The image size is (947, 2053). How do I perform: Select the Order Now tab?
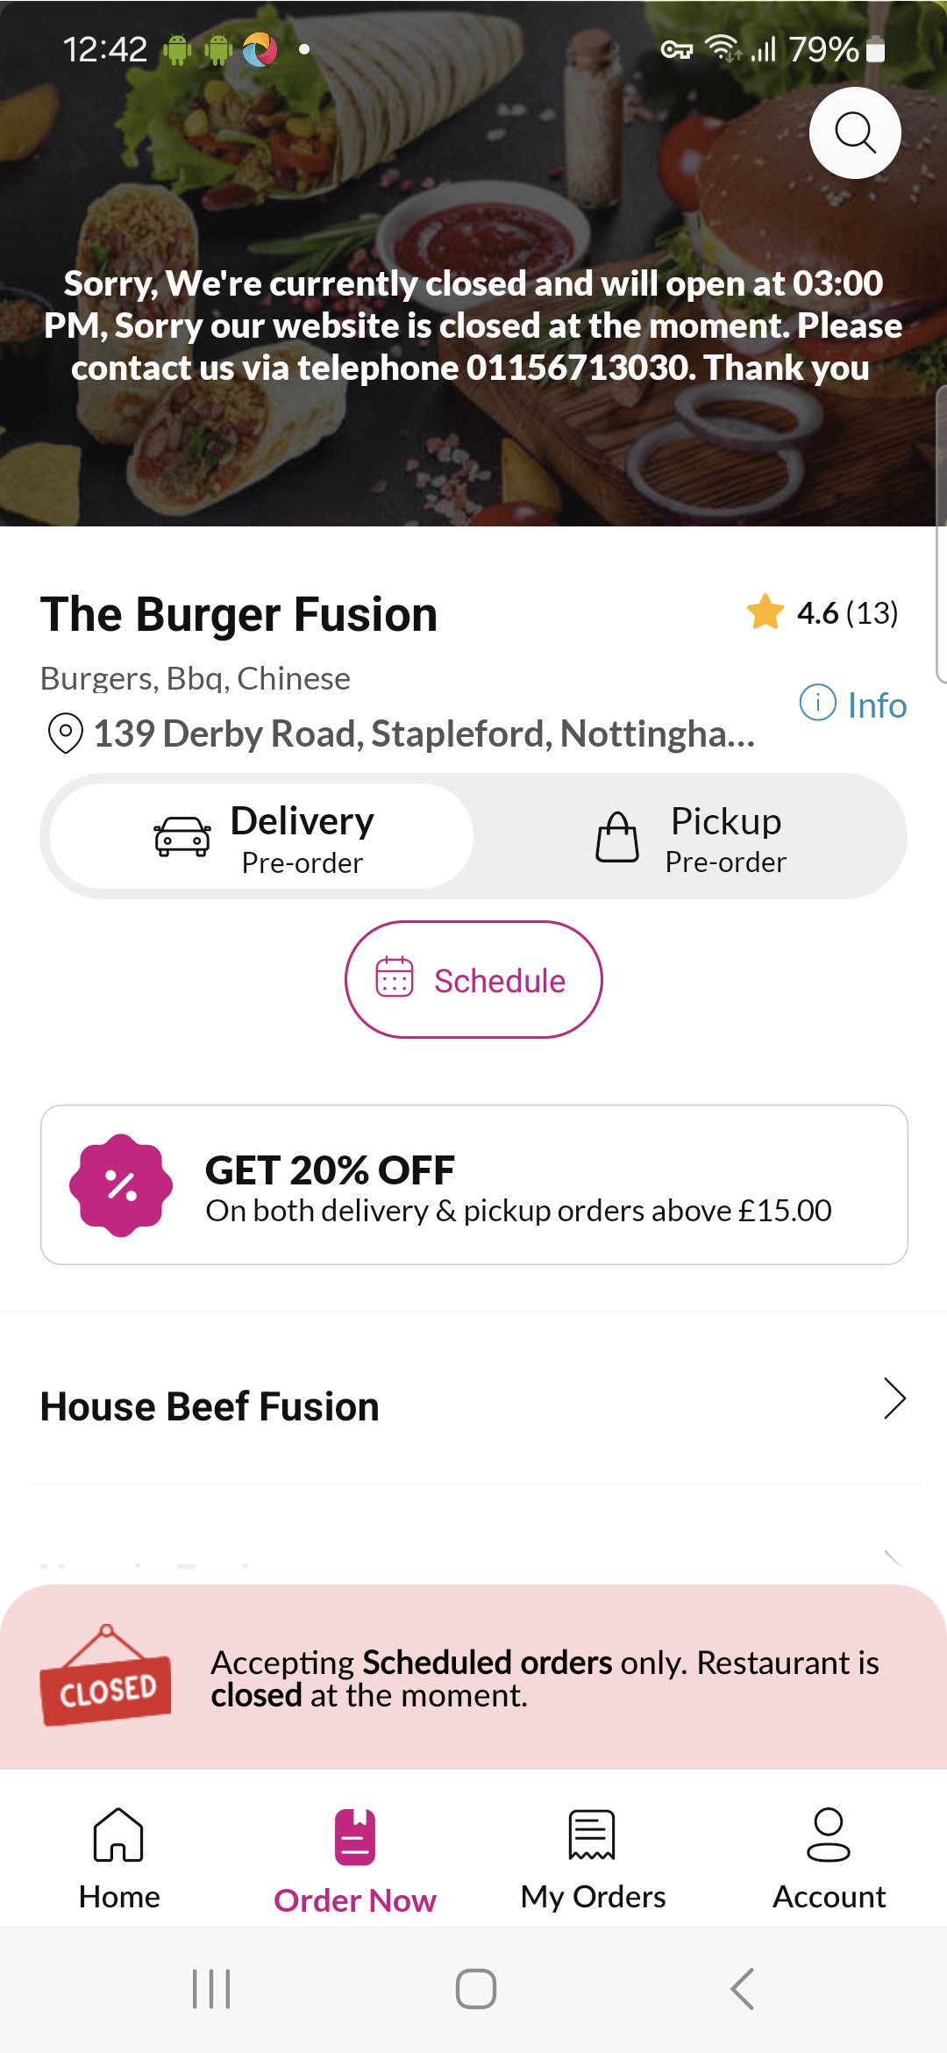[355, 1859]
